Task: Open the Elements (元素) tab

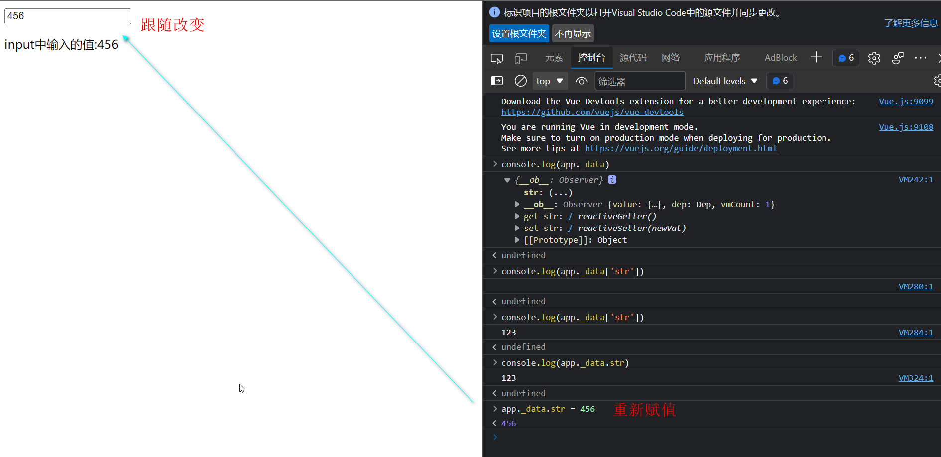Action: (554, 58)
